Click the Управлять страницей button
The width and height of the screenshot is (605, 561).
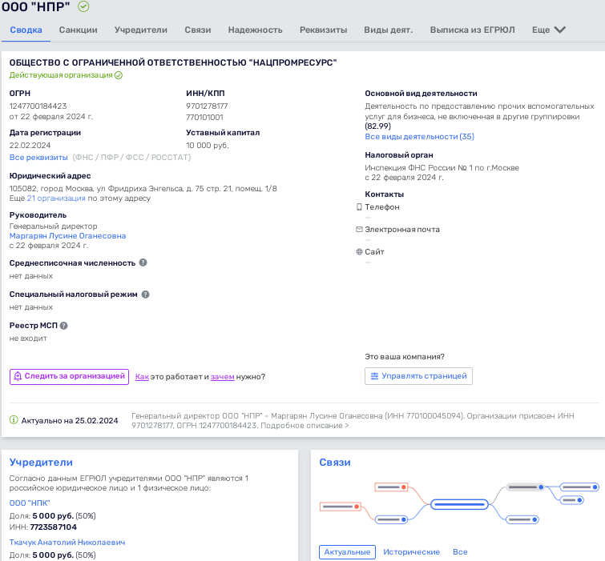pyautogui.click(x=418, y=376)
